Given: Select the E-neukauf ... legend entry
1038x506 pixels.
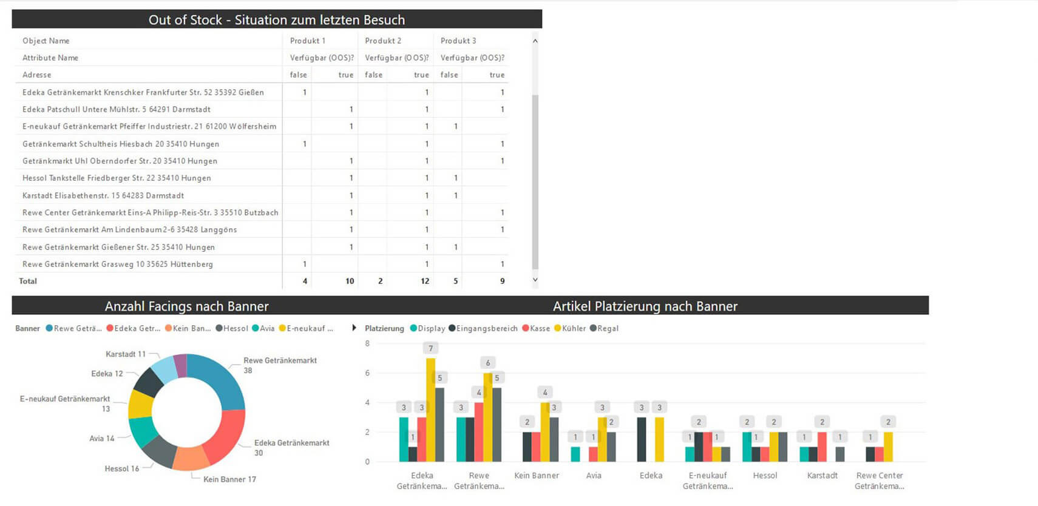Looking at the screenshot, I should (x=306, y=329).
